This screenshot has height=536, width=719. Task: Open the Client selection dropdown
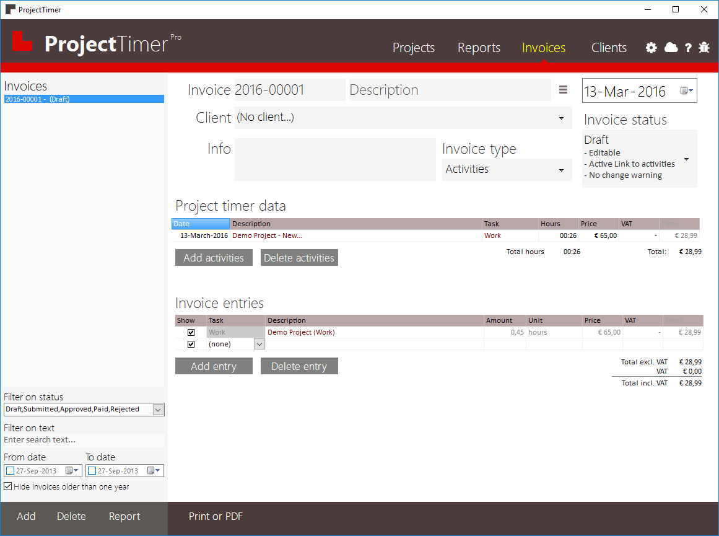pyautogui.click(x=561, y=117)
